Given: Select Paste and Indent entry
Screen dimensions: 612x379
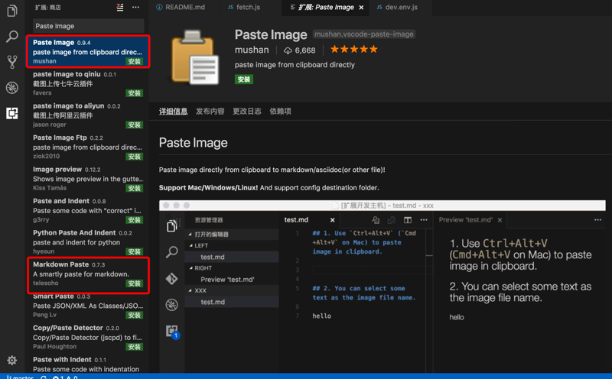Looking at the screenshot, I should [88, 210].
